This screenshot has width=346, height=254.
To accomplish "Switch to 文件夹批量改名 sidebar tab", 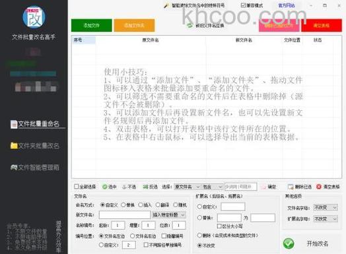I will pyautogui.click(x=35, y=146).
